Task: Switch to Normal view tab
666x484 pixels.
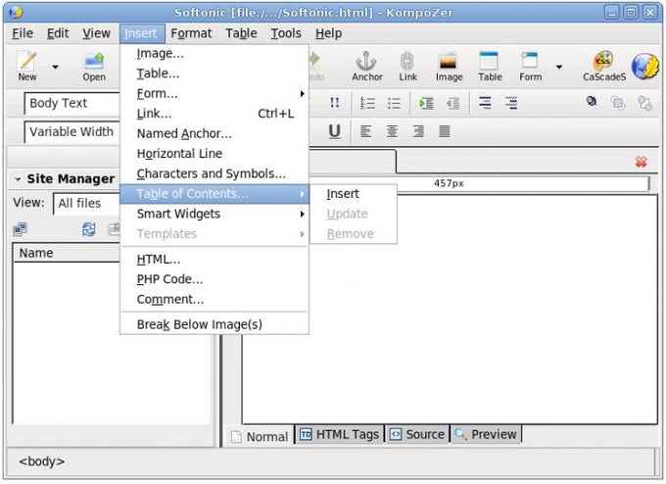Action: tap(260, 436)
